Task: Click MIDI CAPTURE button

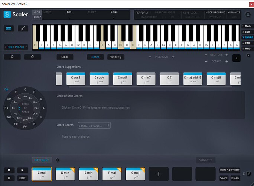Action: coord(229,170)
